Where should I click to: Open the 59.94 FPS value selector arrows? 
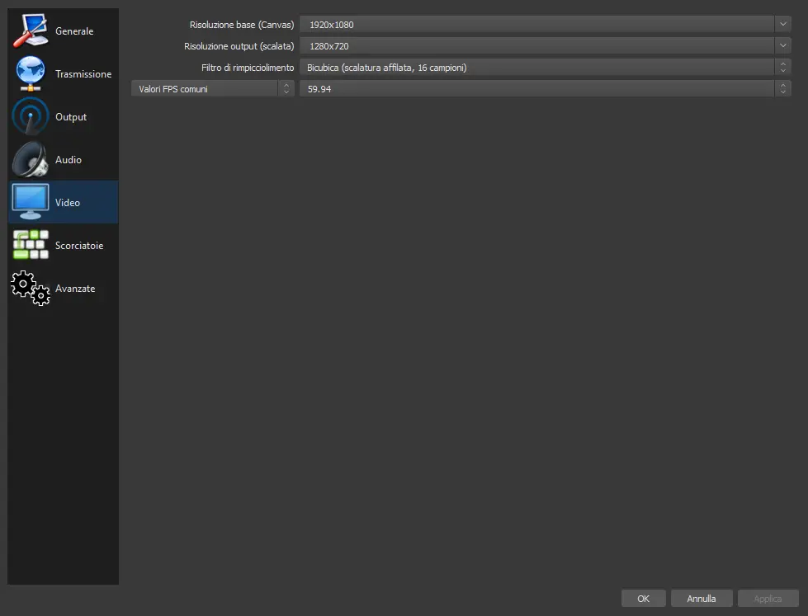coord(782,88)
